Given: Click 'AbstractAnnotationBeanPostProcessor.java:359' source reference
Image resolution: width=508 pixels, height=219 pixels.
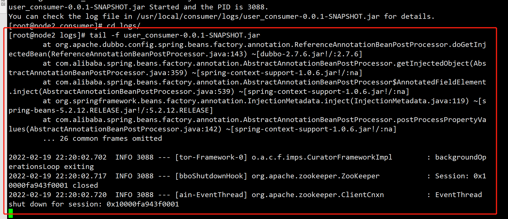Looking at the screenshot, I should pos(96,73).
